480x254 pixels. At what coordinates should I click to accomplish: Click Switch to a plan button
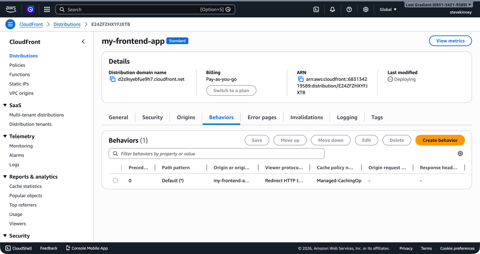[x=231, y=91]
